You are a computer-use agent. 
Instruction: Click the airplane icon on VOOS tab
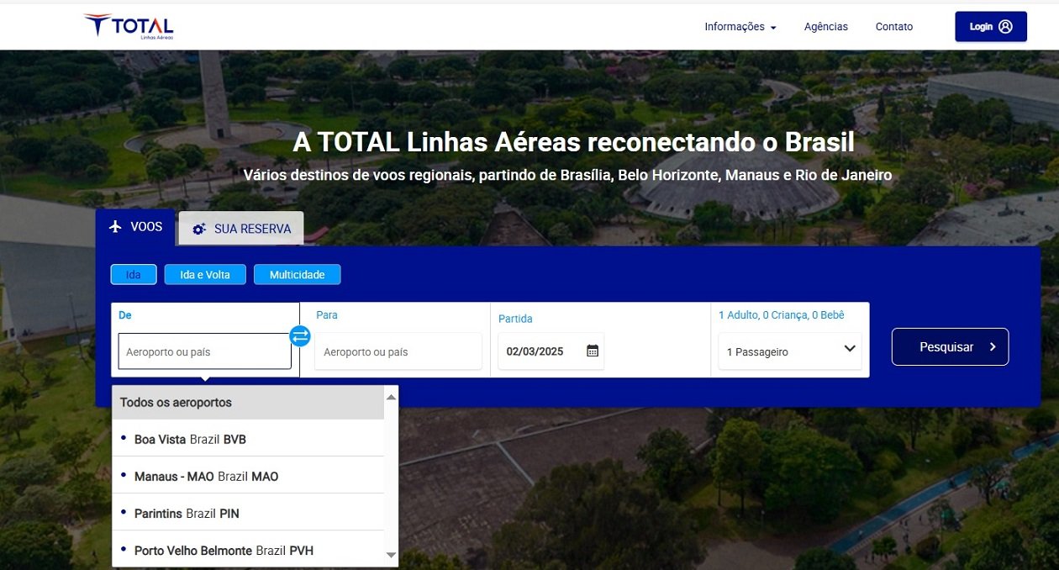coord(116,227)
